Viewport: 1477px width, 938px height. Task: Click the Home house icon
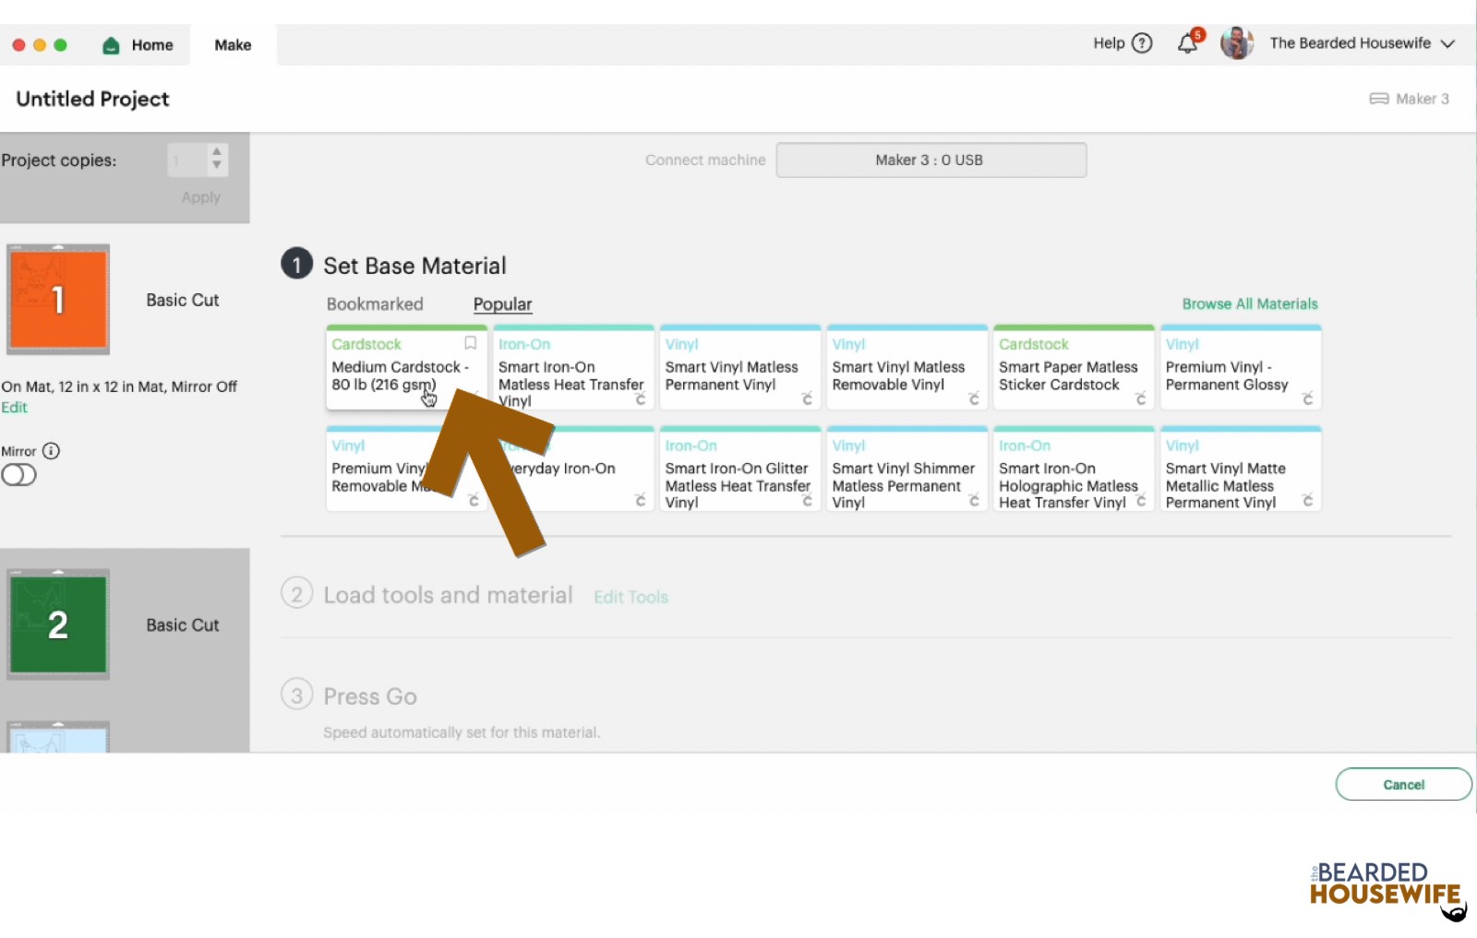(x=111, y=45)
